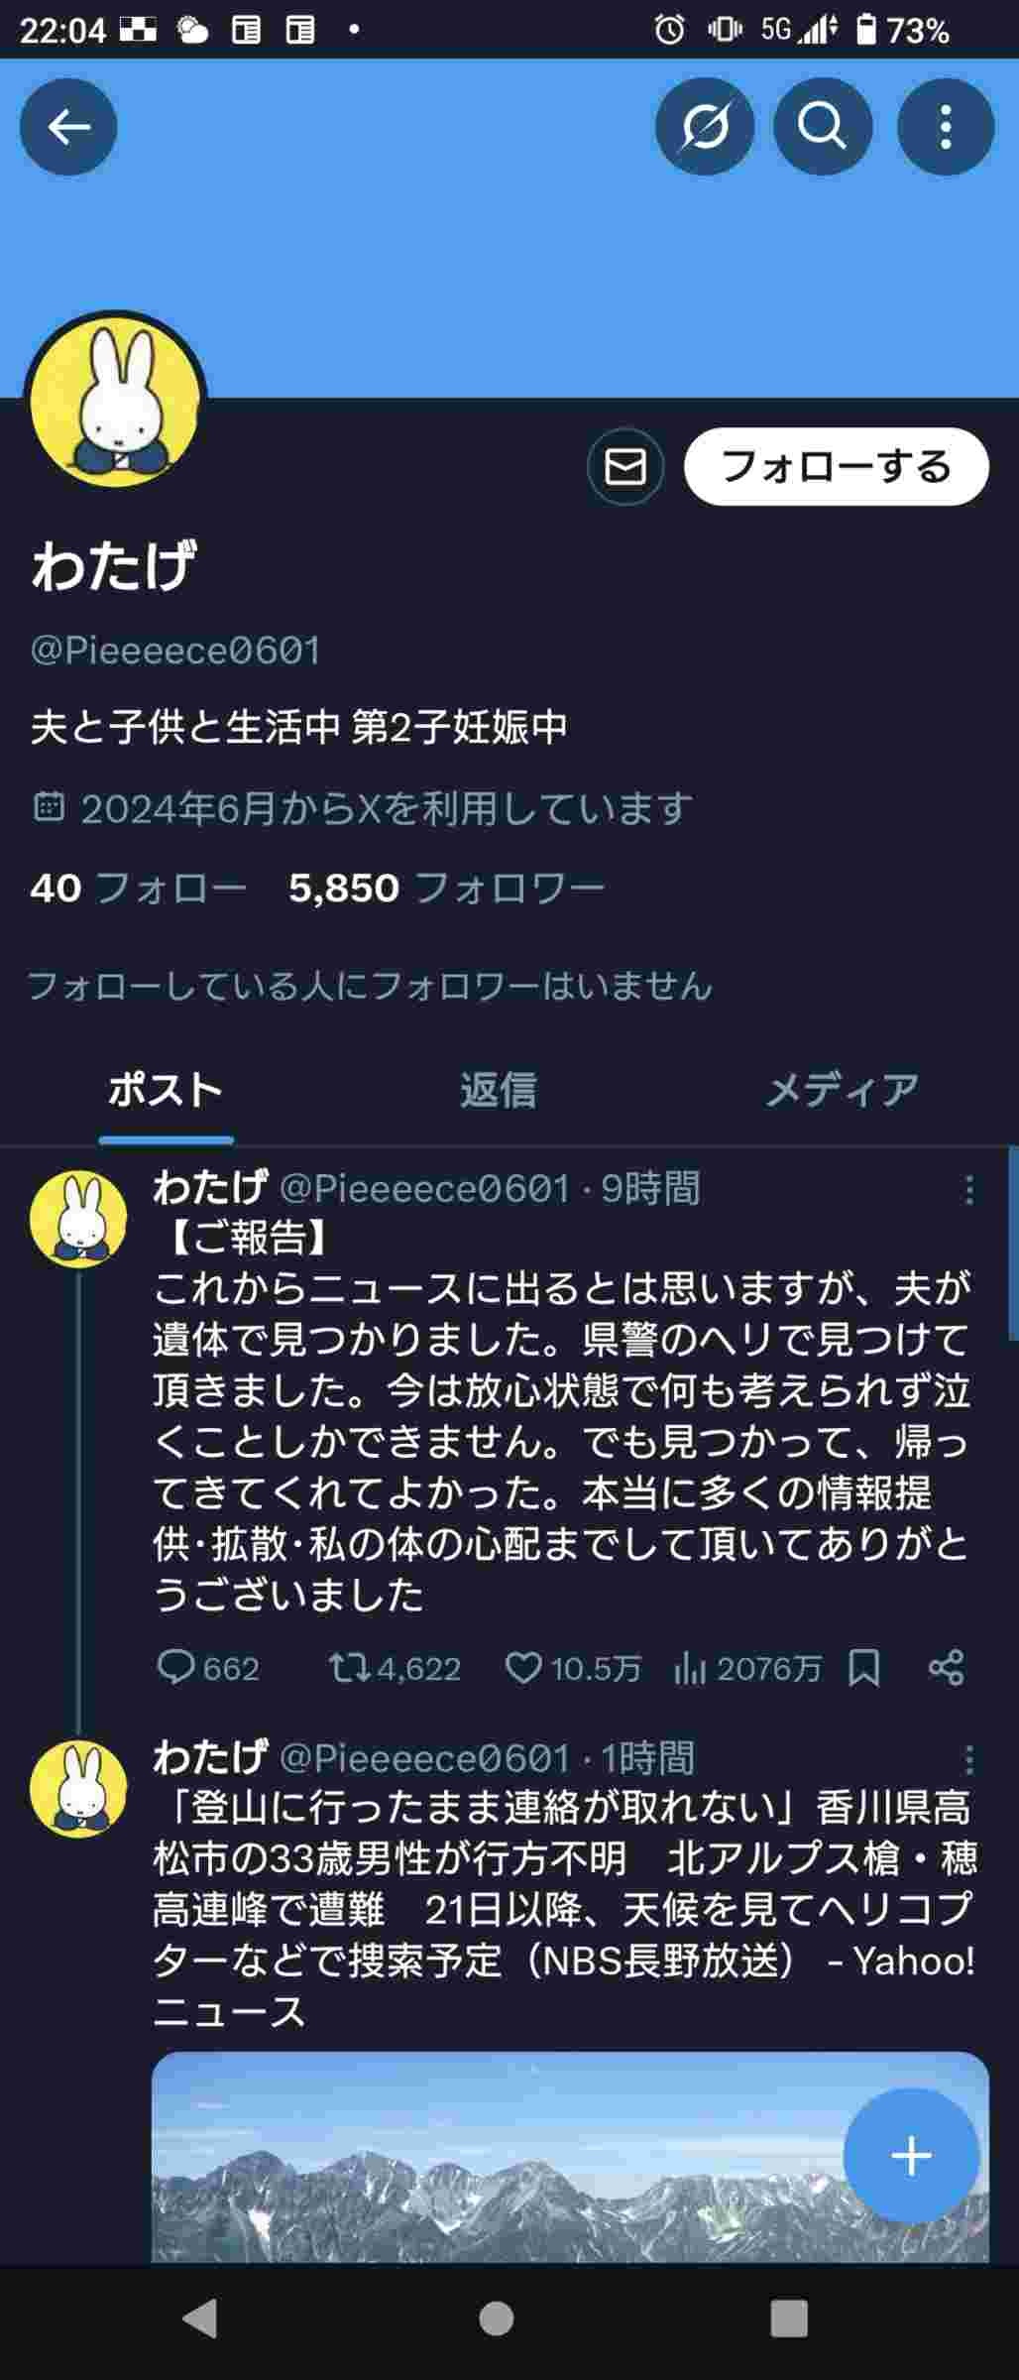1019x2380 pixels.
Task: Switch to the メディア tab
Action: click(x=842, y=1090)
